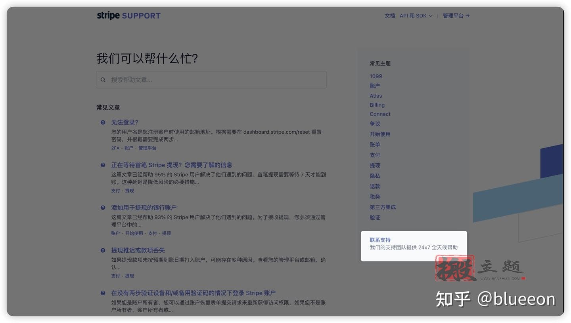The image size is (571, 323).
Task: Open the 文档 link in header
Action: 390,16
